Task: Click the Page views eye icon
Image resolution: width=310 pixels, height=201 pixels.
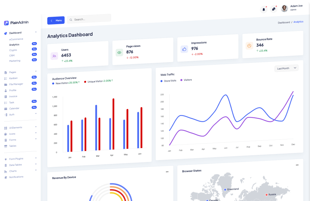Action: [x=119, y=53]
